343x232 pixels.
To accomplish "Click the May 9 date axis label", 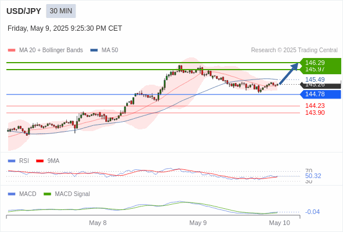I will pos(198,223).
